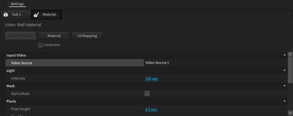Collapse the Pixels section arrow
293x116 pixels.
(284, 101)
